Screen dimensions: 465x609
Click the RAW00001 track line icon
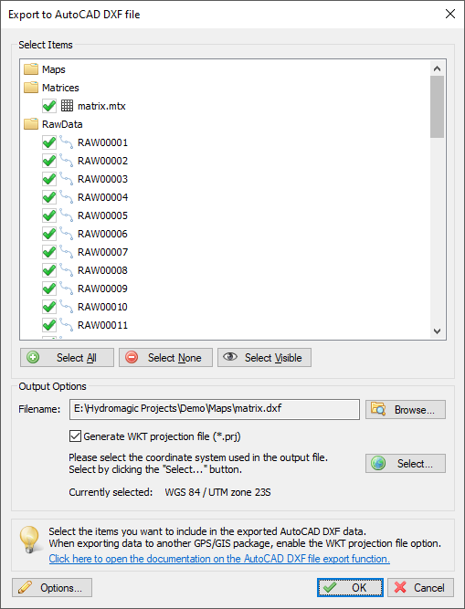pos(66,142)
